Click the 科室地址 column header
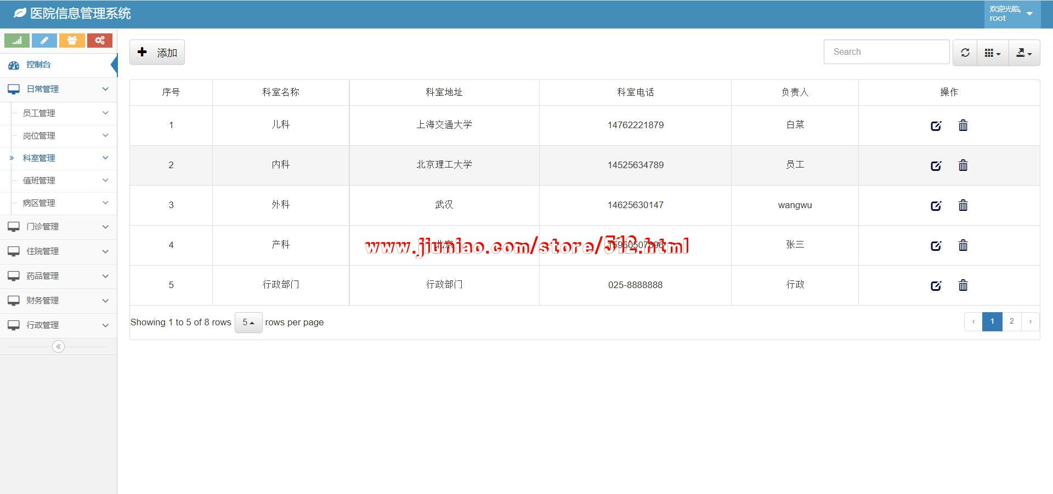The width and height of the screenshot is (1053, 494). (x=444, y=93)
